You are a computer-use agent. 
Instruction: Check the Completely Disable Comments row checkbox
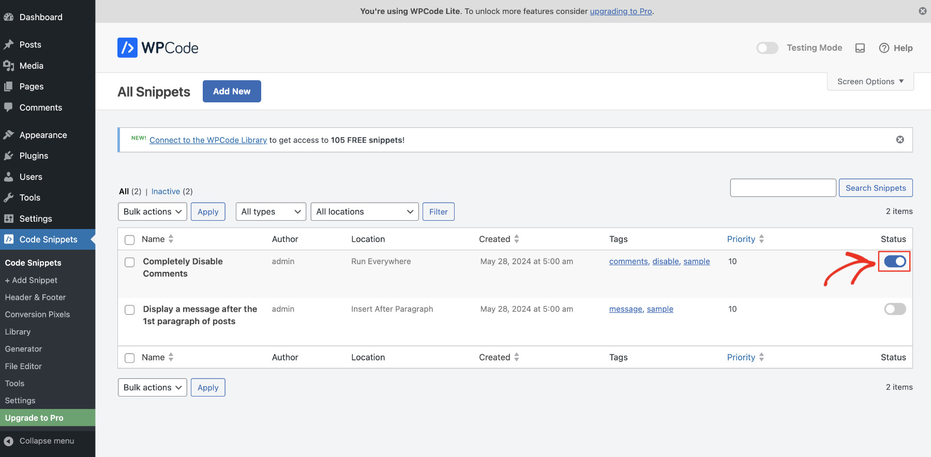click(130, 262)
